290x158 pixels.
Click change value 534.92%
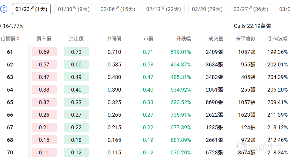pyautogui.click(x=181, y=90)
